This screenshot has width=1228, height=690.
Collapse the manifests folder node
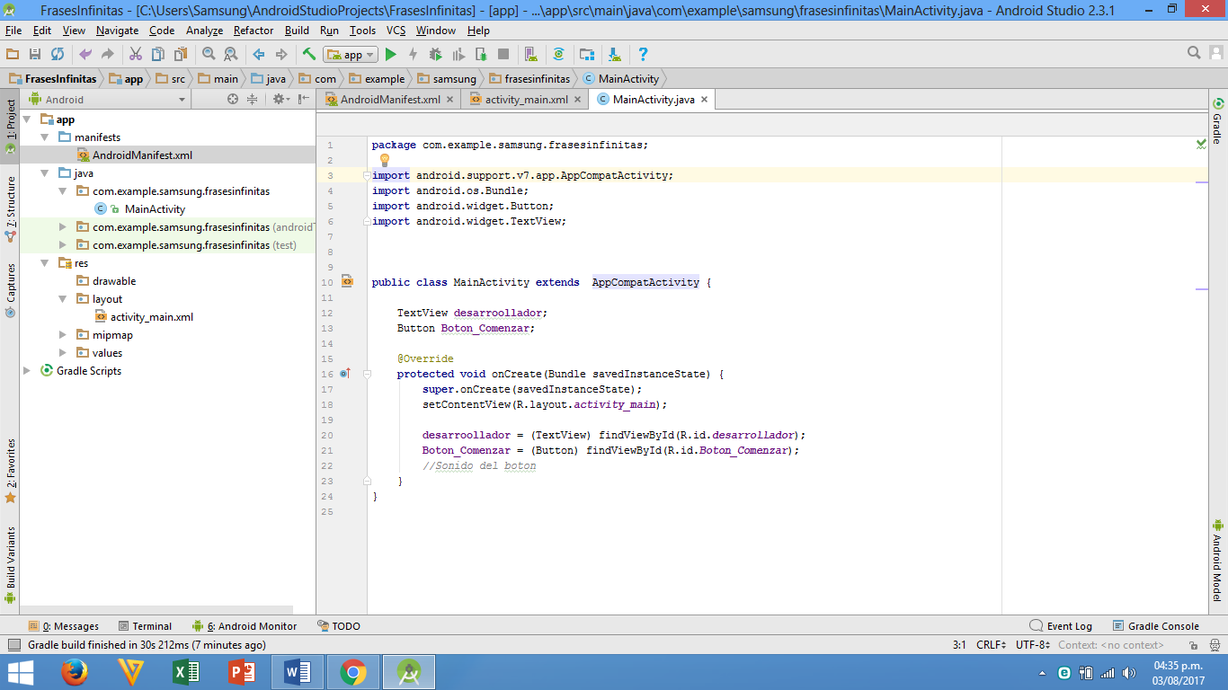click(x=45, y=137)
